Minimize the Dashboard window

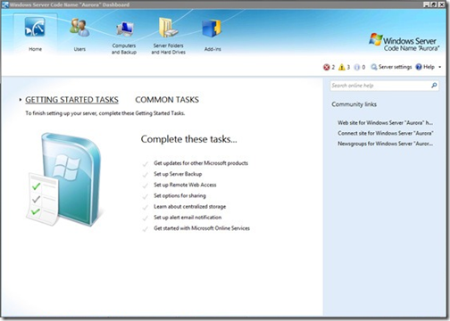pyautogui.click(x=427, y=4)
